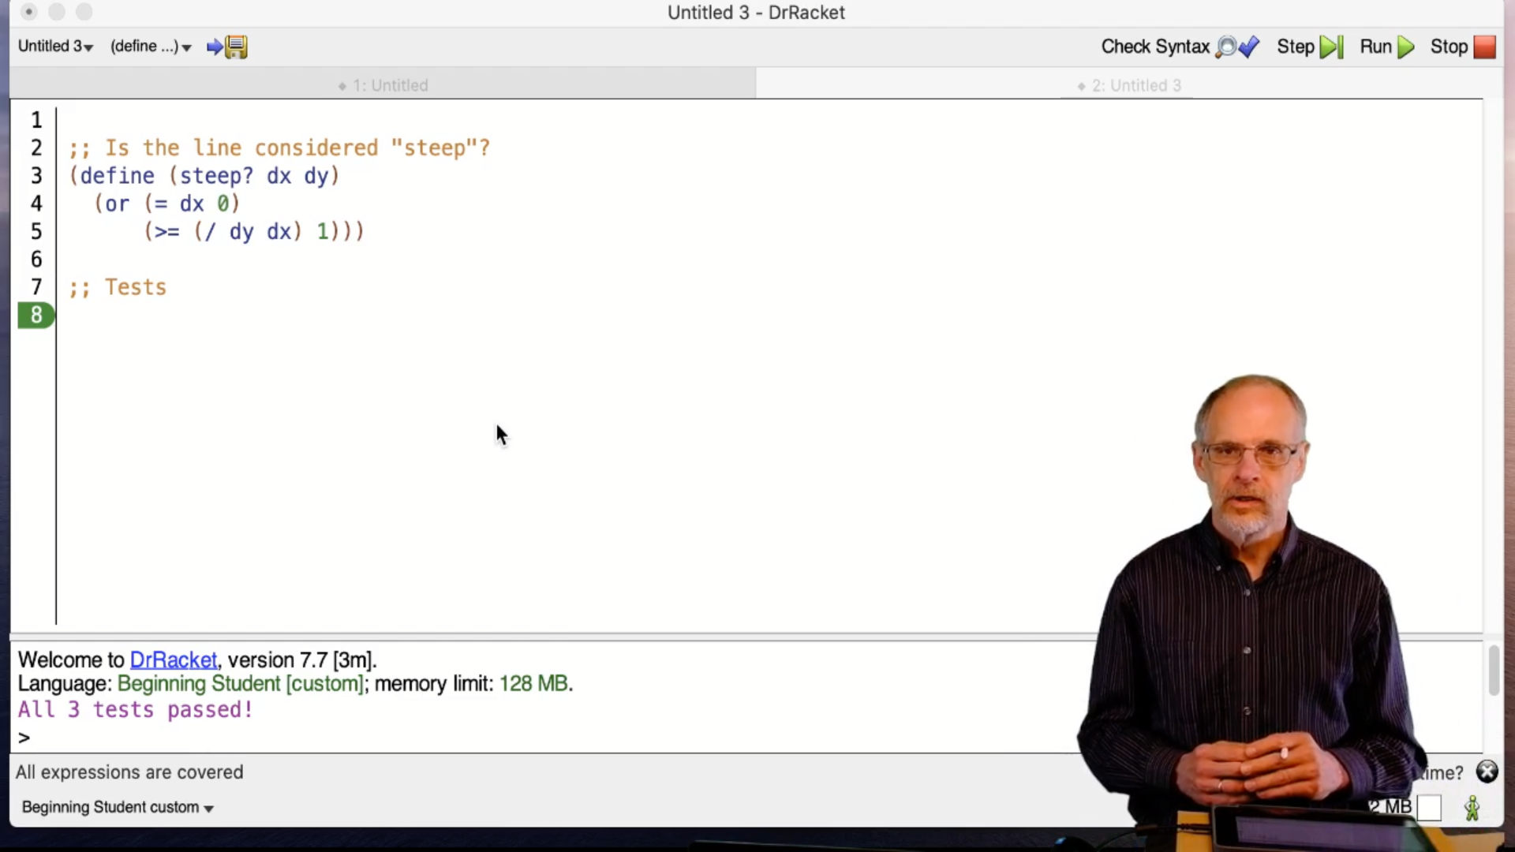Screen dimensions: 1515x852
Task: Open the Beginning Student custom language dropdown
Action: [118, 806]
